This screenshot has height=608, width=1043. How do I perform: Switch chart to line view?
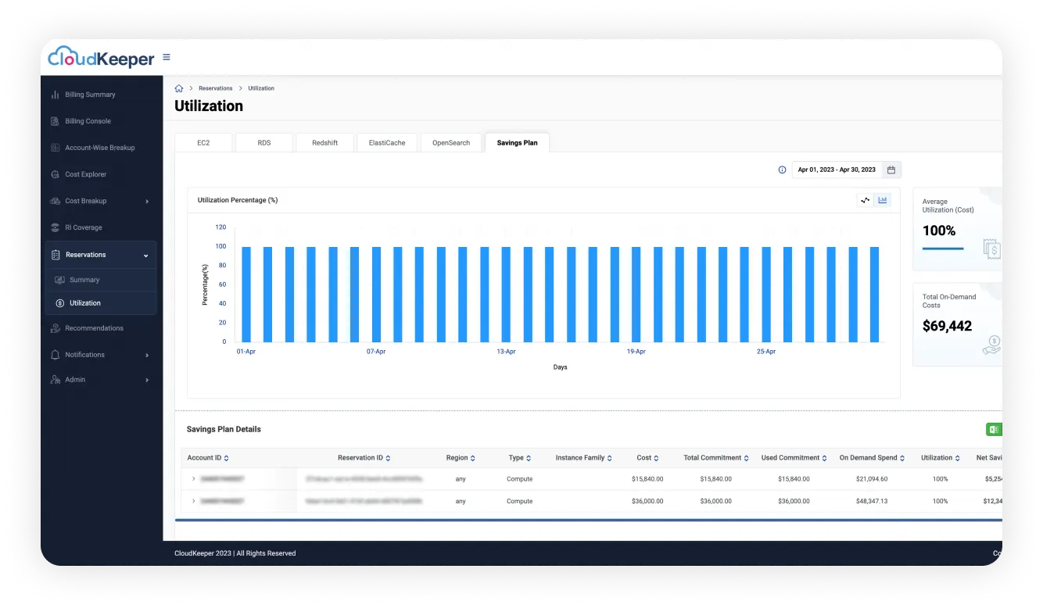(x=865, y=200)
